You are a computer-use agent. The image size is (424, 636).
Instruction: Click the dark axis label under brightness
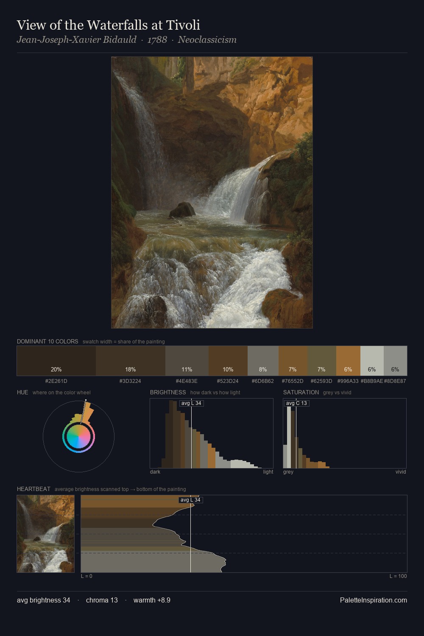point(155,472)
